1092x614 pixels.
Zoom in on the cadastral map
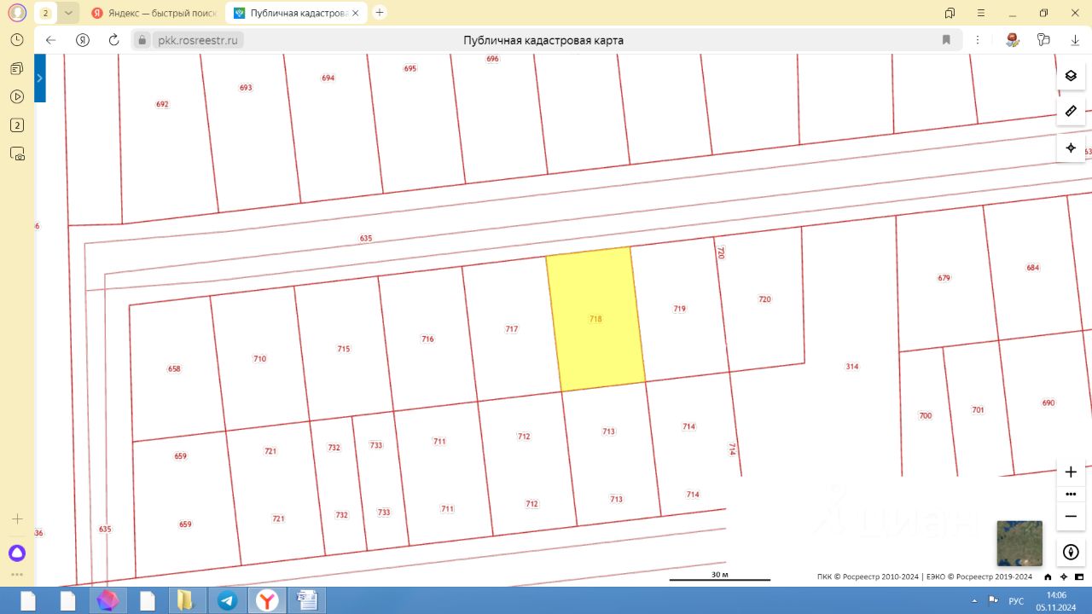tap(1071, 472)
